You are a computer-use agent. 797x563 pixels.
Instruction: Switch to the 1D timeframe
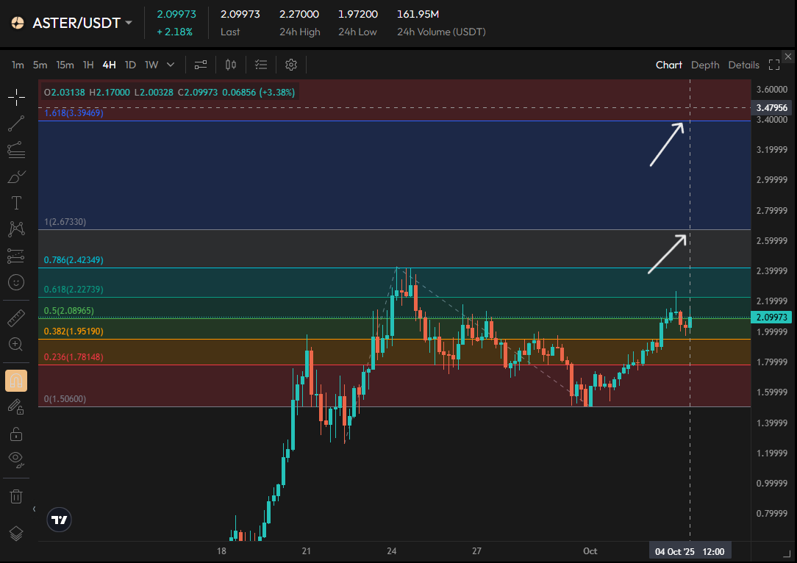click(131, 65)
